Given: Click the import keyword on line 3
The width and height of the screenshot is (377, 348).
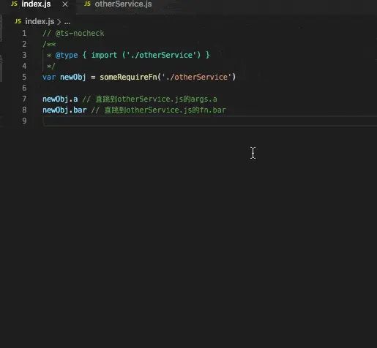Looking at the screenshot, I should [x=104, y=56].
